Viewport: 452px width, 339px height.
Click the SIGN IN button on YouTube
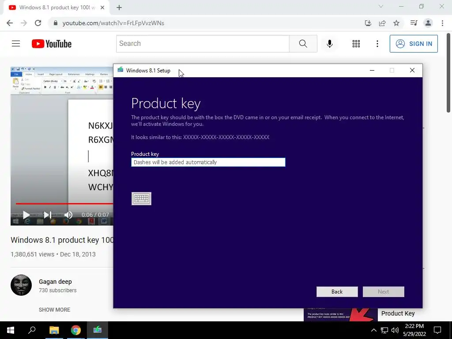pos(414,44)
